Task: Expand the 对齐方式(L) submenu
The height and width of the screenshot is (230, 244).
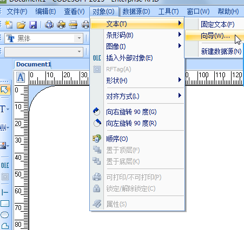Action: pos(137,96)
